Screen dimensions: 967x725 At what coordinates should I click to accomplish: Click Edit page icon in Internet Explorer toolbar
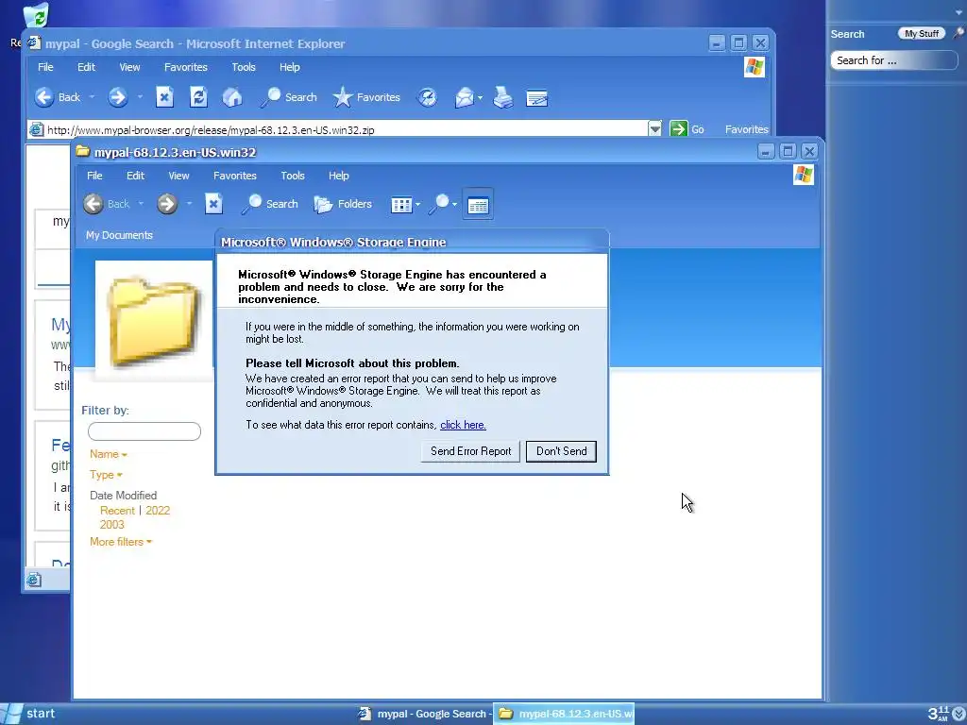tap(536, 98)
